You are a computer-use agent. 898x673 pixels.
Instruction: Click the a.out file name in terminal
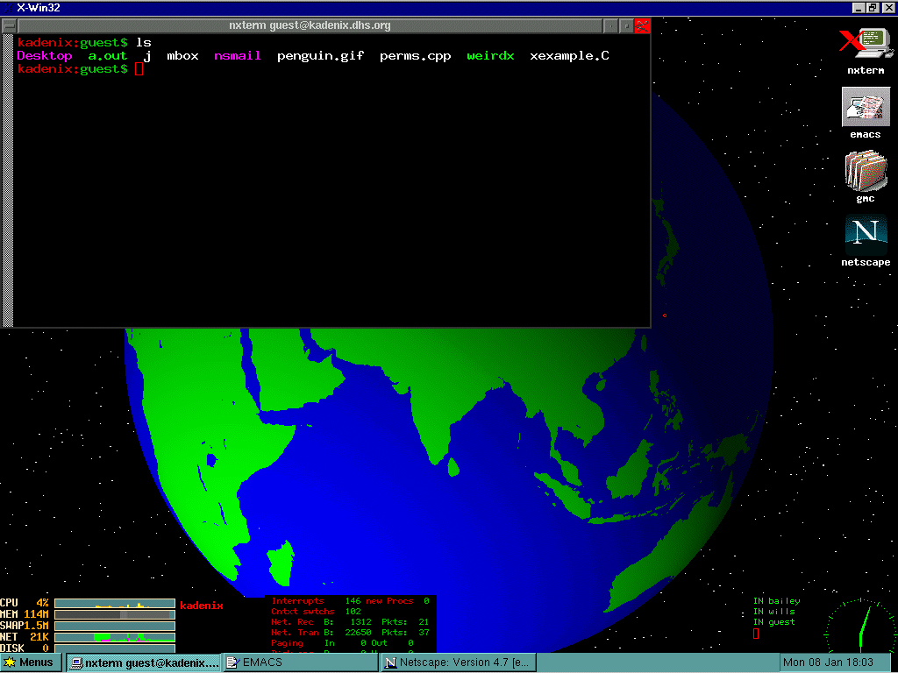[108, 56]
